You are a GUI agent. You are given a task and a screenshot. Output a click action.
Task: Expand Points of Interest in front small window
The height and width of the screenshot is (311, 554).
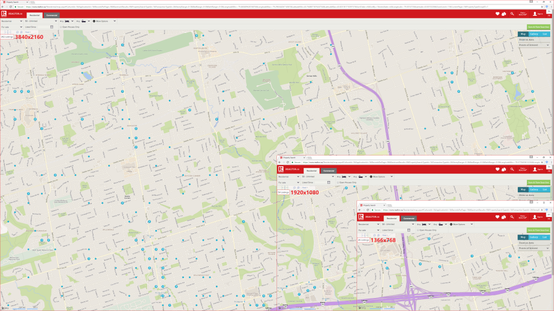534,248
